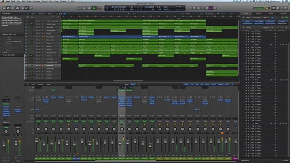Select the Event tab in list editor
Image resolution: width=290 pixels, height=163 pixels.
point(246,14)
